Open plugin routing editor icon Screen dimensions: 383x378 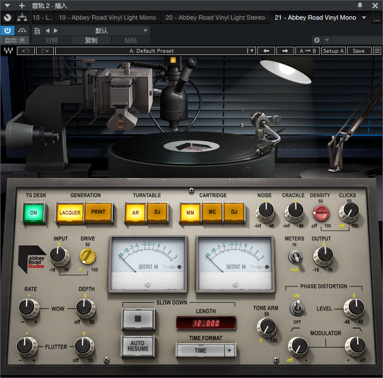pyautogui.click(x=22, y=17)
